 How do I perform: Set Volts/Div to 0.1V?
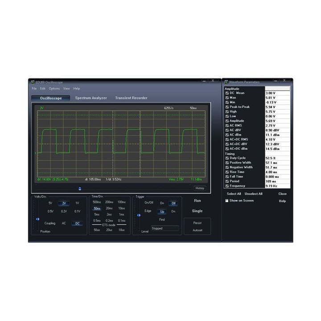77,211
